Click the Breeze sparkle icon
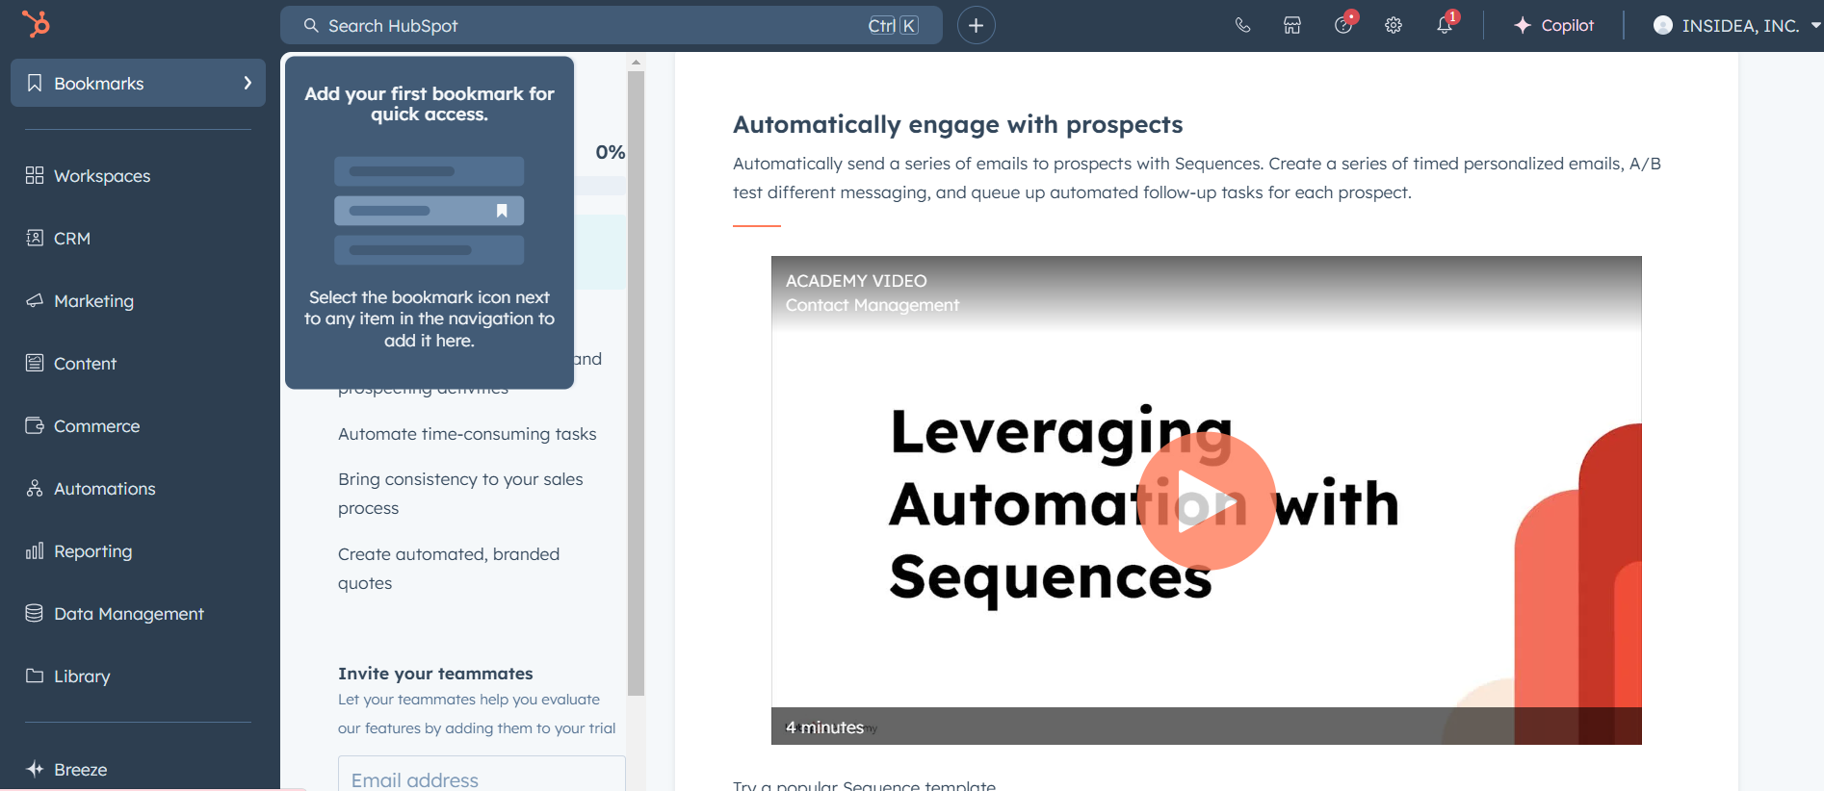The image size is (1824, 791). (x=35, y=769)
